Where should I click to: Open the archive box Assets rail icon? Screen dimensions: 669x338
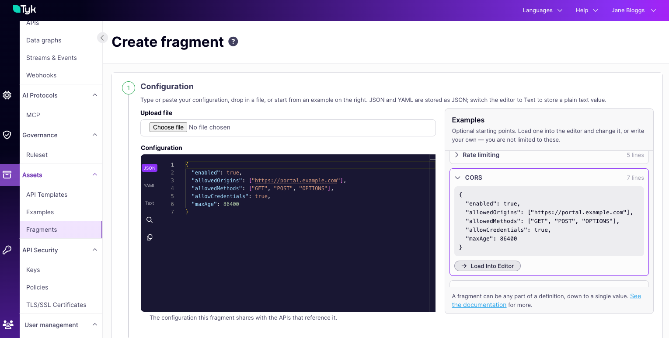[x=7, y=174]
